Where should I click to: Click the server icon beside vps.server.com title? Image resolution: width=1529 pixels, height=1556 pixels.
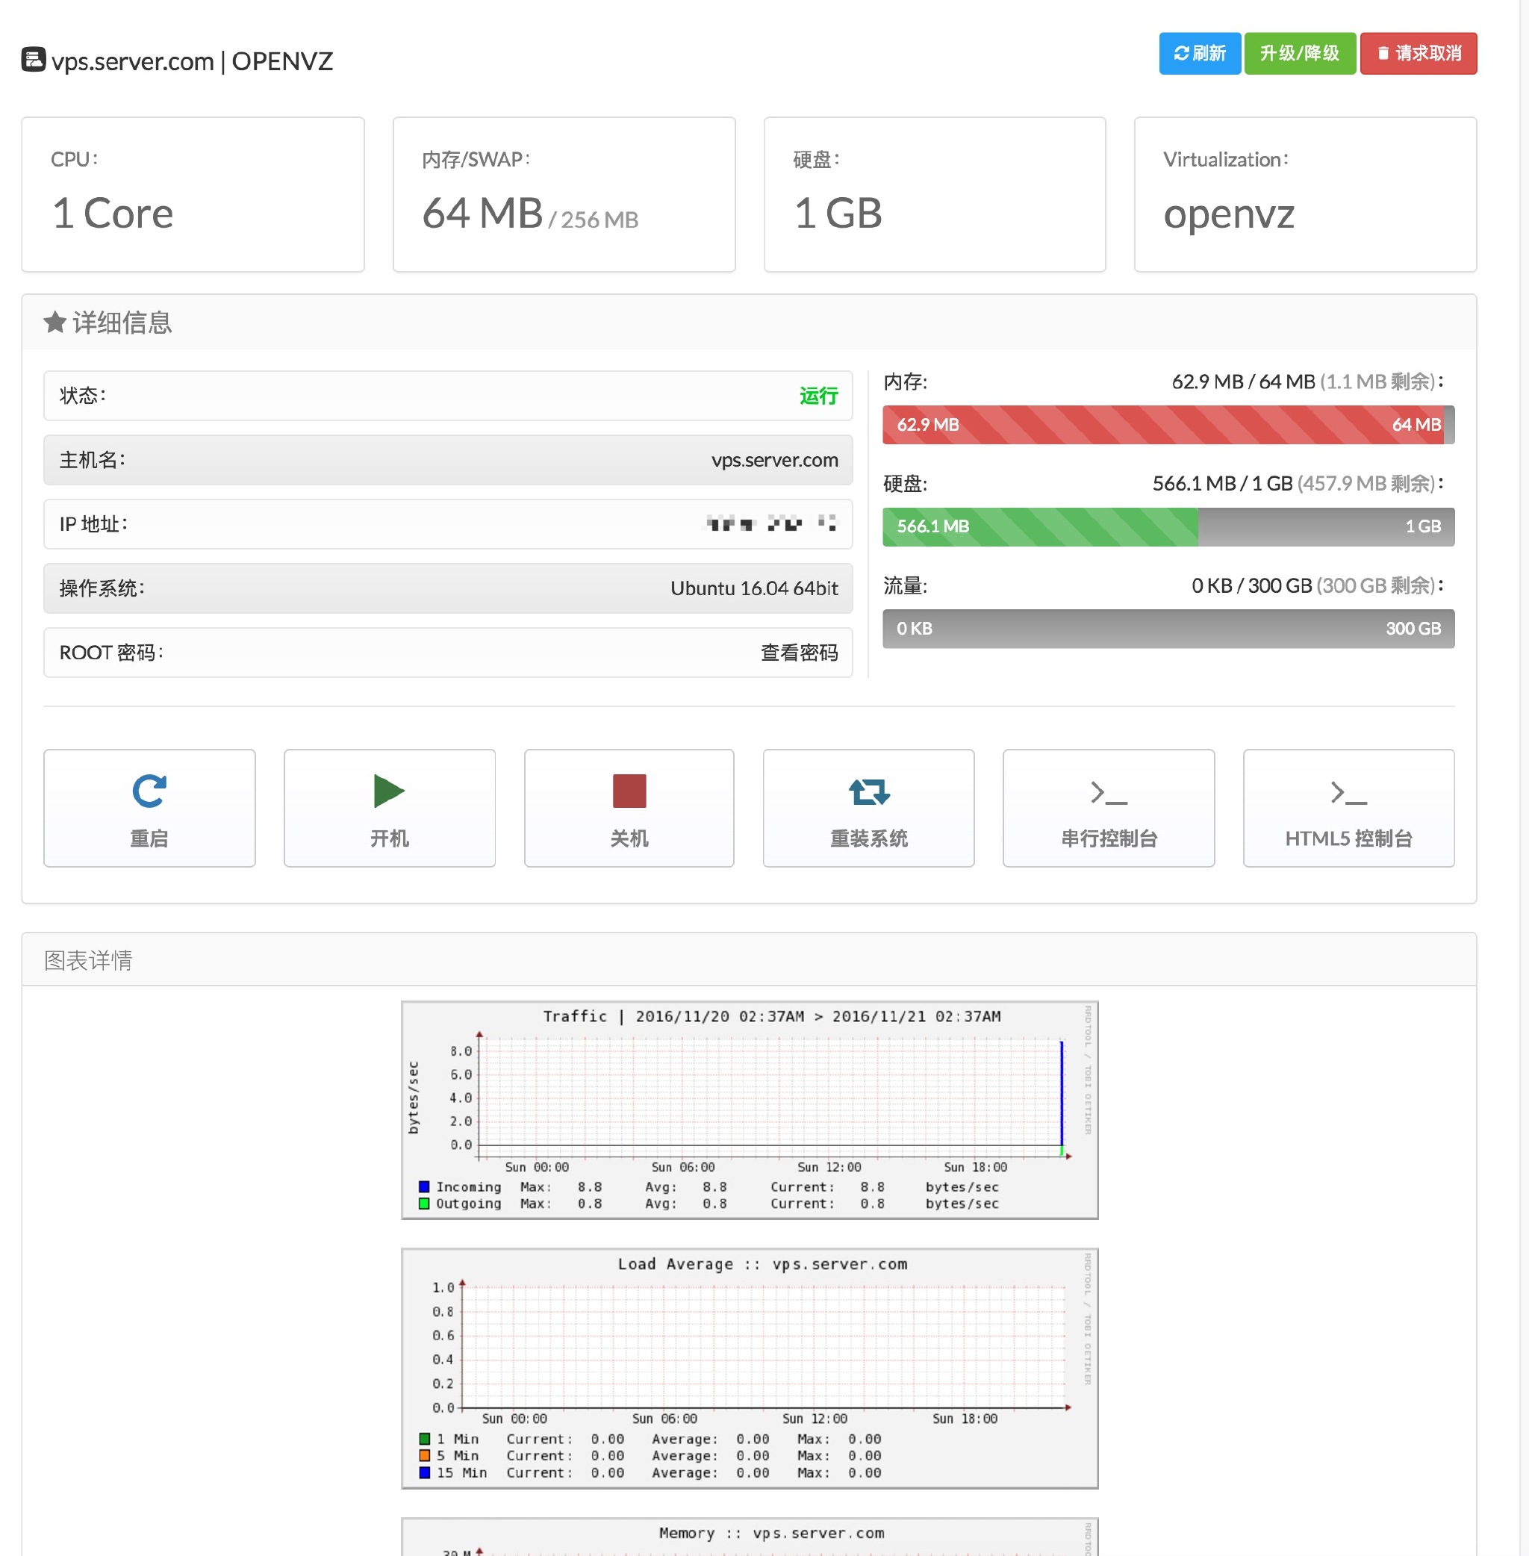click(33, 60)
